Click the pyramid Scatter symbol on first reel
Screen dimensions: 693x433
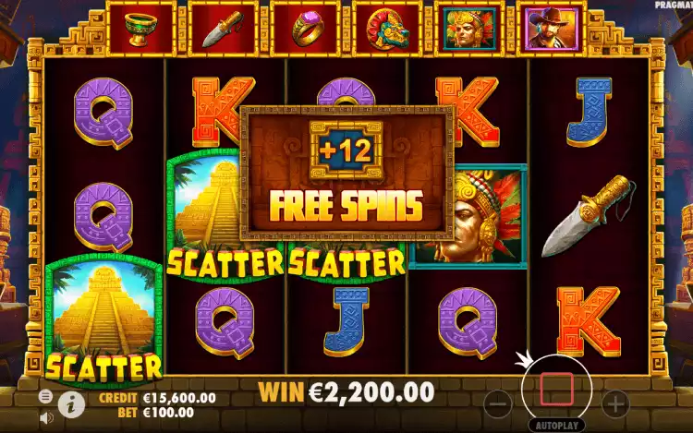103,317
